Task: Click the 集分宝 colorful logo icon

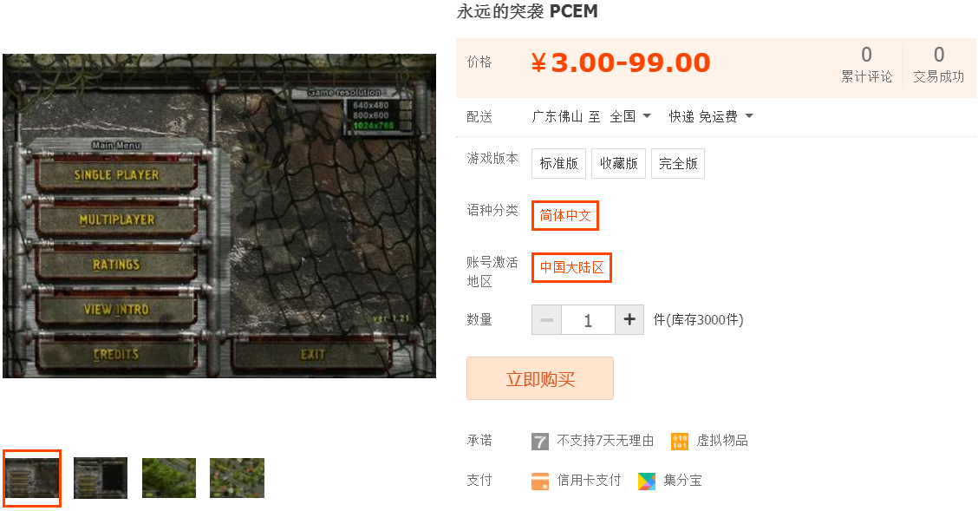Action: click(x=647, y=481)
